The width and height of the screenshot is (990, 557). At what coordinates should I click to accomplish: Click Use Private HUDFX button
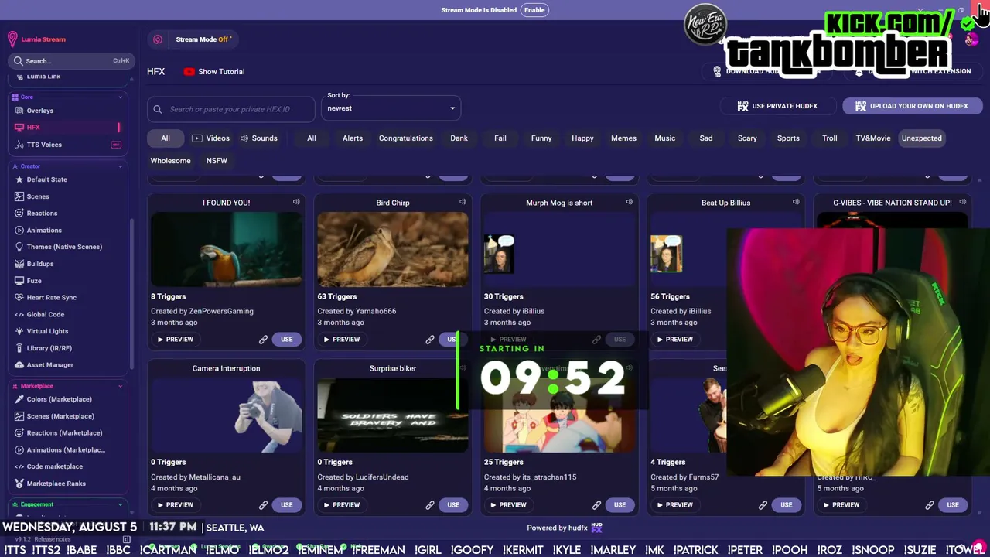(777, 106)
